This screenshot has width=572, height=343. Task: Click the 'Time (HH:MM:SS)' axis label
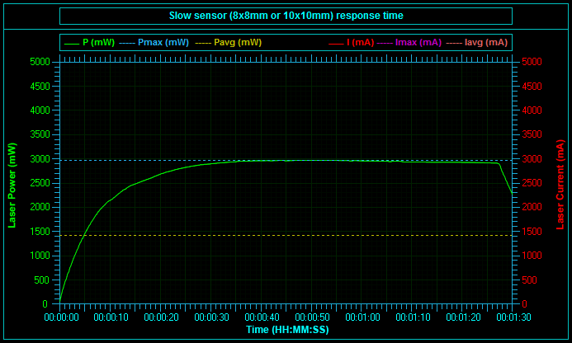point(287,330)
